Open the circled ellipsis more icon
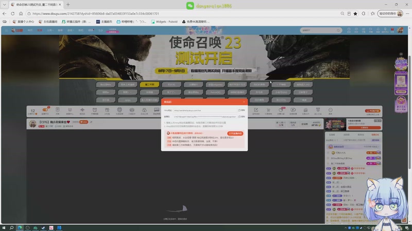Screen dimensions: 412x231 (x=330, y=111)
